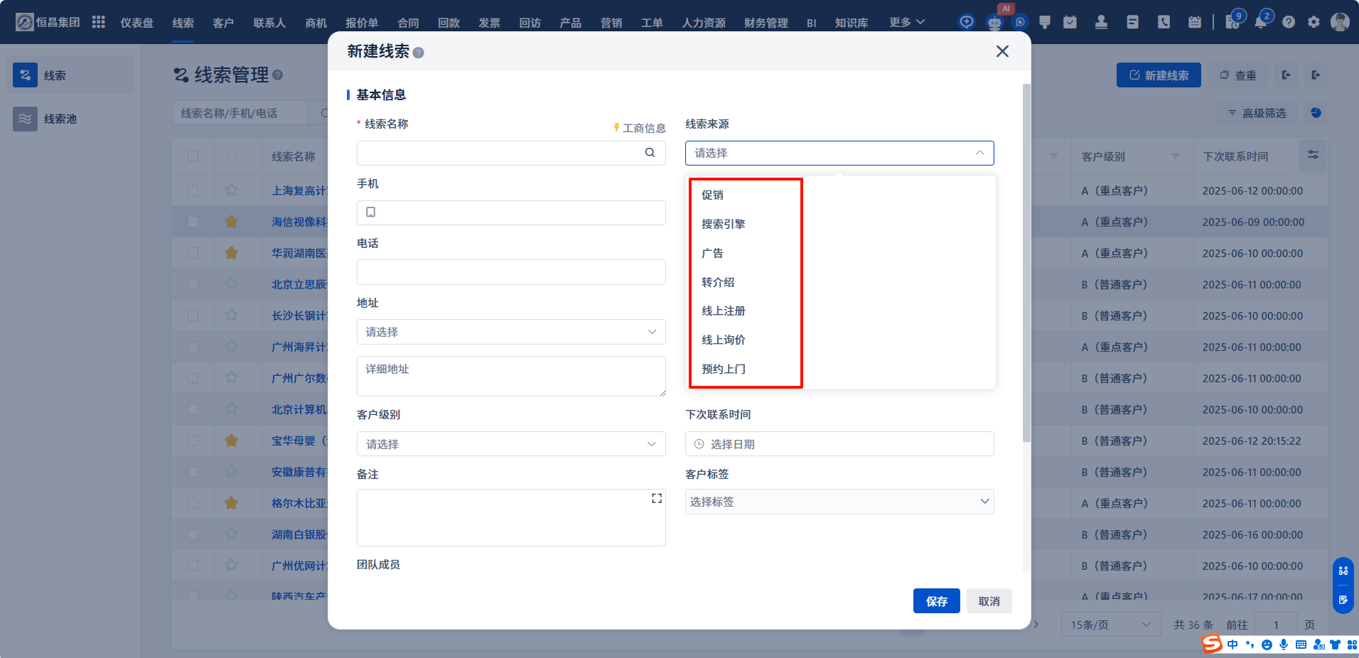This screenshot has height=658, width=1359.
Task: Open the 地址 请选择 dropdown
Action: (511, 332)
